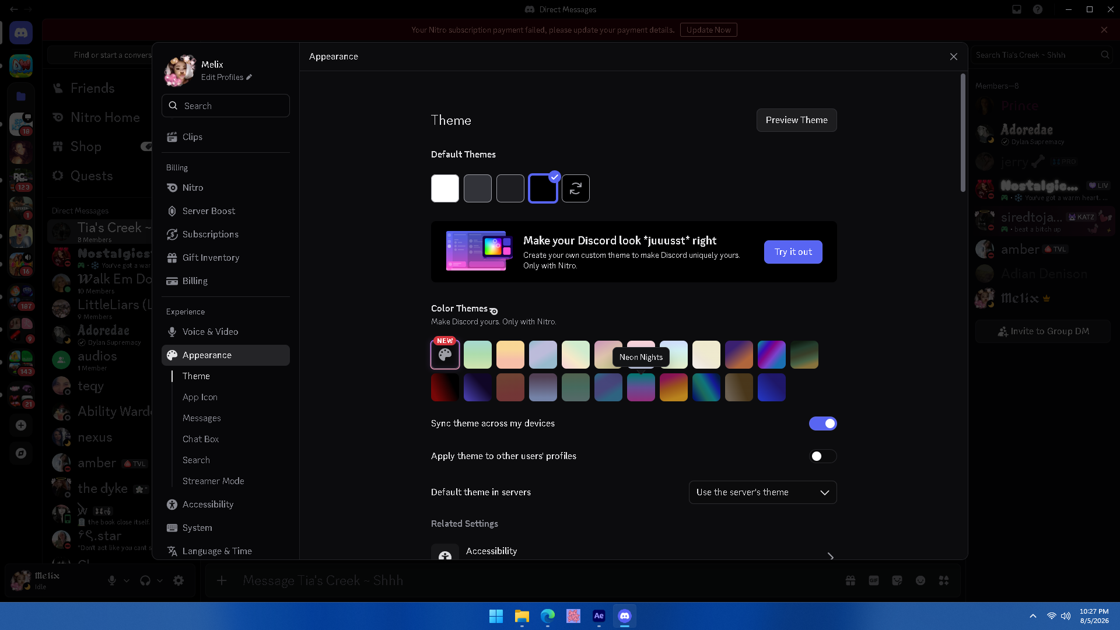Click Invite to Group DM
This screenshot has width=1120, height=630.
1044,331
